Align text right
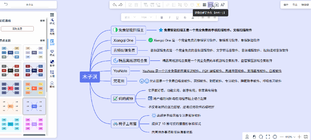This screenshot has width=311, height=140. pos(214,18)
